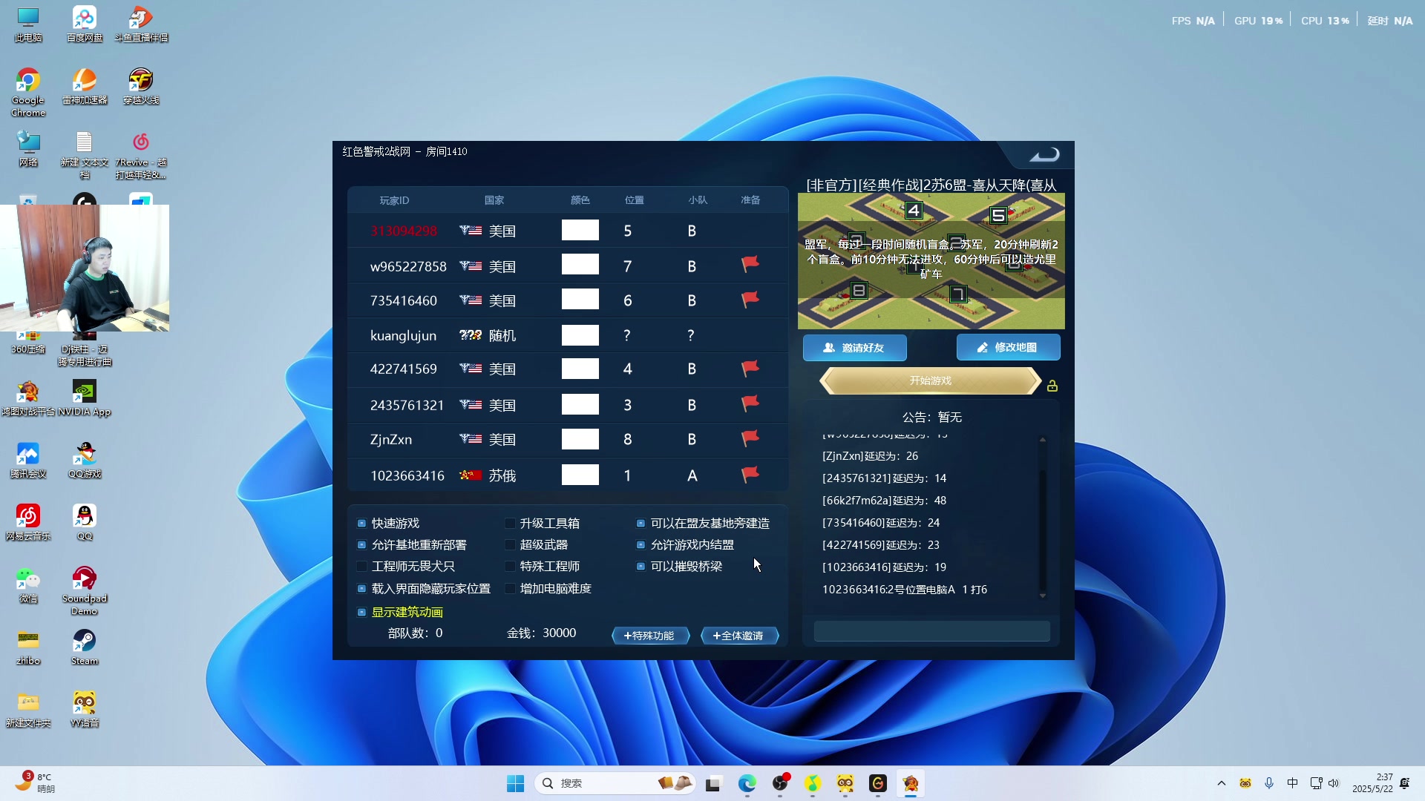Click the USA flag for player 313094298
Image resolution: width=1425 pixels, height=801 pixels.
(x=471, y=231)
